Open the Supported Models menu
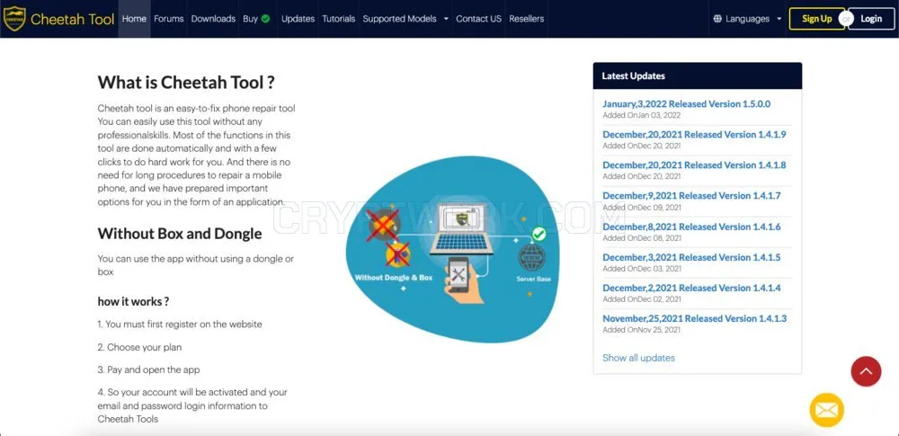 click(399, 18)
